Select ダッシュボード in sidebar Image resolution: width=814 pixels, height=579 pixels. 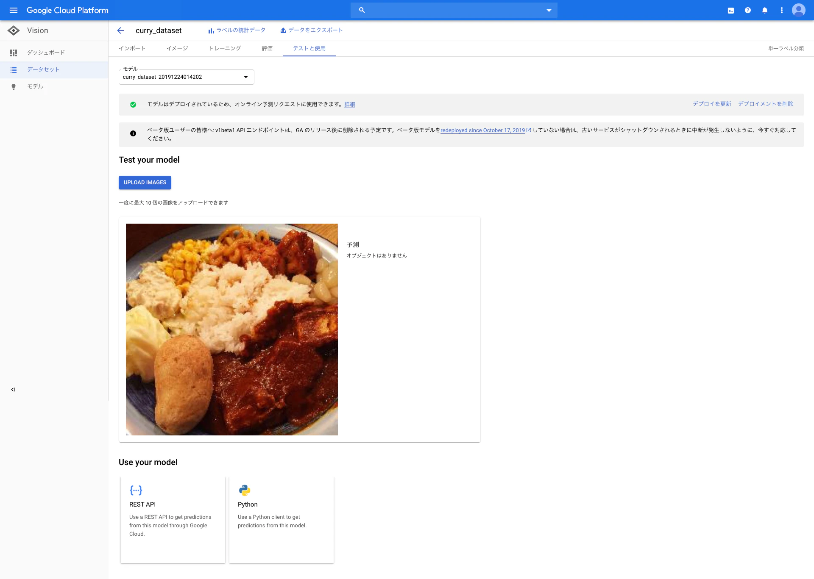[54, 53]
